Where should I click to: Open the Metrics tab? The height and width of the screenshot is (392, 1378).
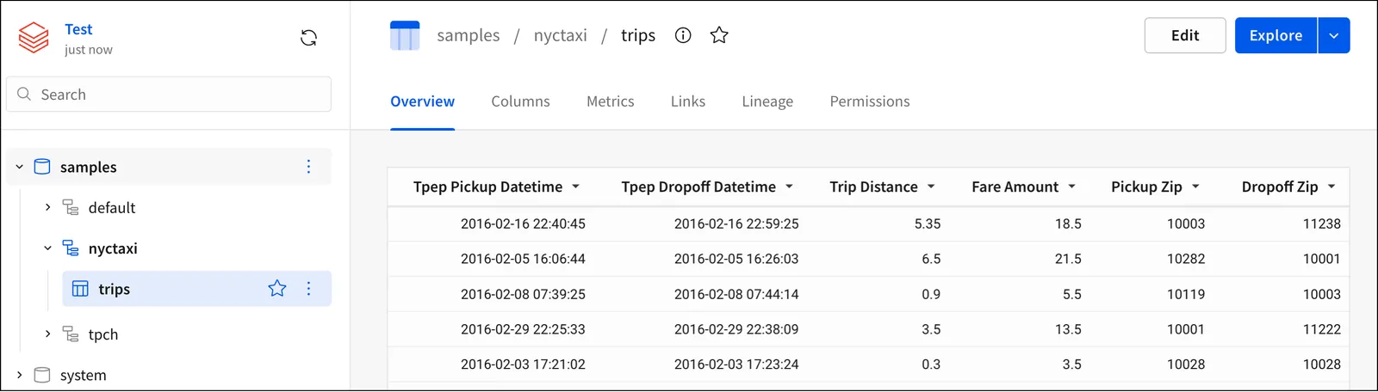[x=611, y=101]
